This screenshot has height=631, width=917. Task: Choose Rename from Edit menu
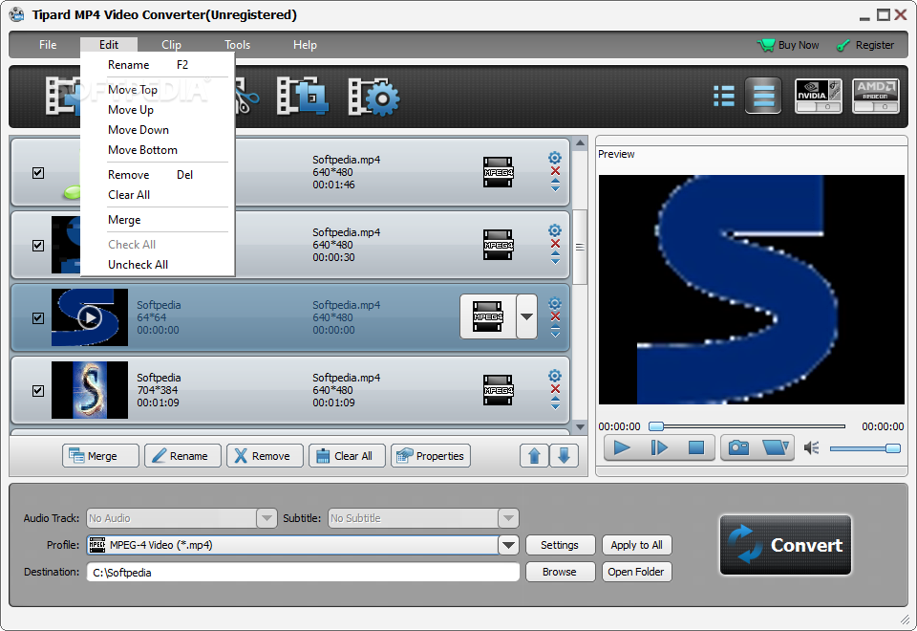[158, 65]
